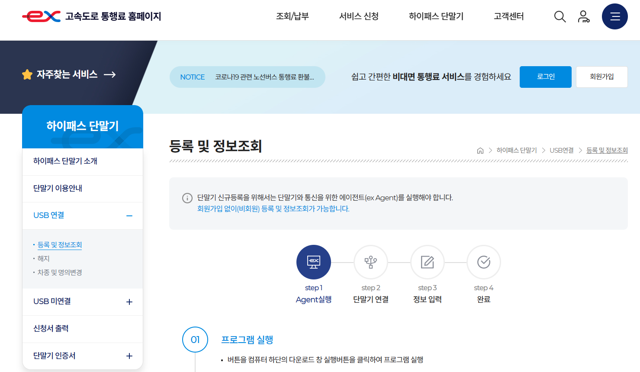Collapse the USB 연결 sidebar section
Screen dimensions: 640x372
point(129,215)
